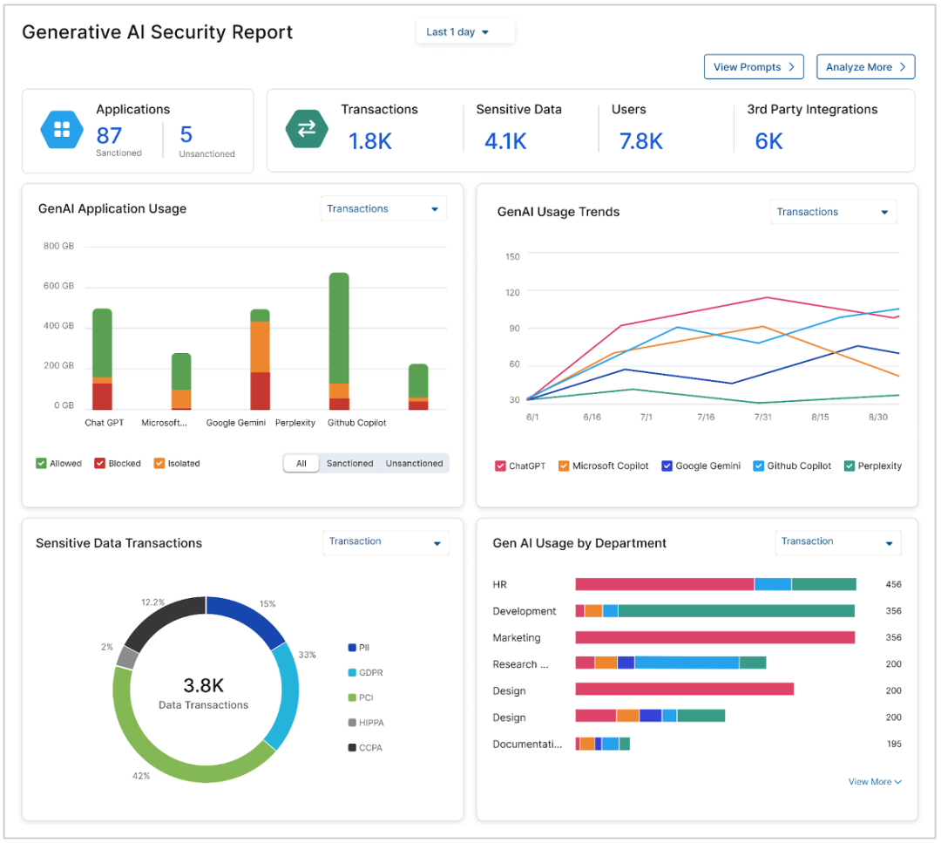The width and height of the screenshot is (941, 843).
Task: Switch to the Sanctioned tab
Action: (349, 463)
